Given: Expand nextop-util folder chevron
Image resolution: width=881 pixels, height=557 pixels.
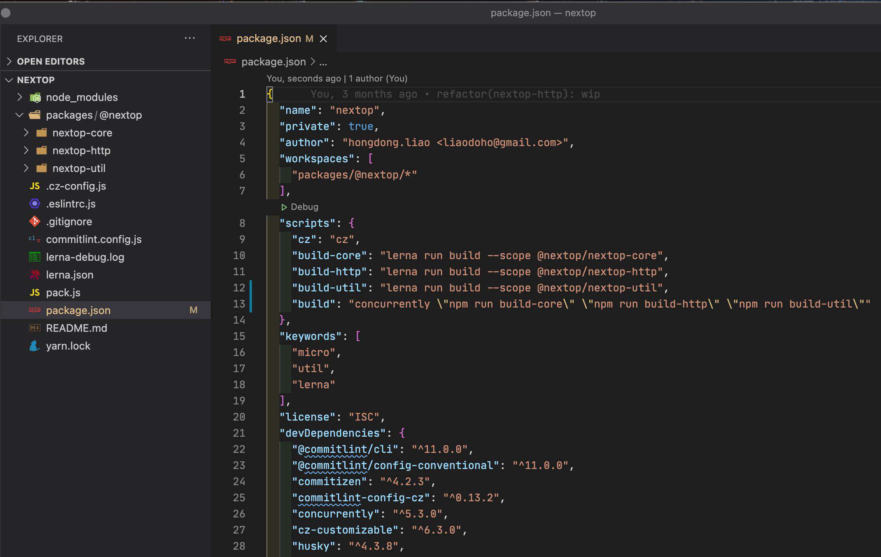Looking at the screenshot, I should 26,168.
